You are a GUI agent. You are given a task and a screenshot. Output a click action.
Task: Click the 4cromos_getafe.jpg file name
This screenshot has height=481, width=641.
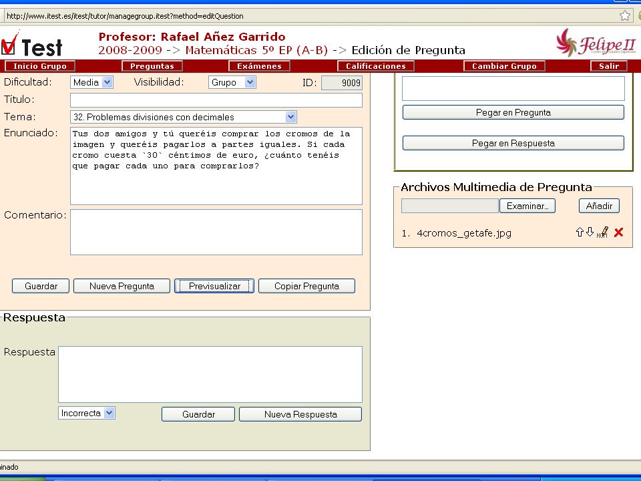[x=464, y=233]
